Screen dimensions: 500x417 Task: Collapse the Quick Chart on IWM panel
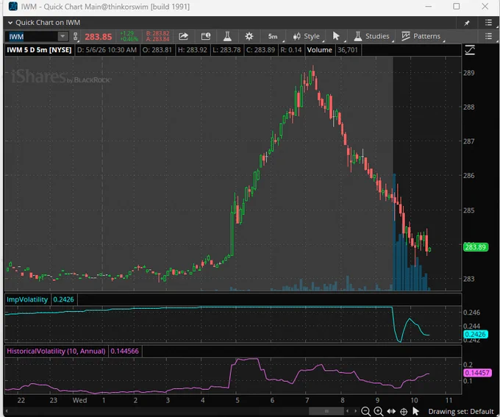10,23
